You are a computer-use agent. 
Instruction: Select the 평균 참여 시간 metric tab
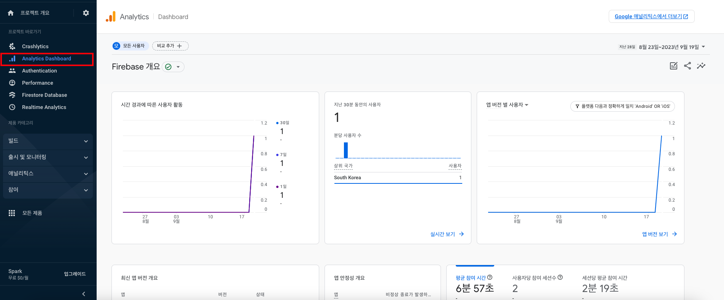tap(475, 283)
